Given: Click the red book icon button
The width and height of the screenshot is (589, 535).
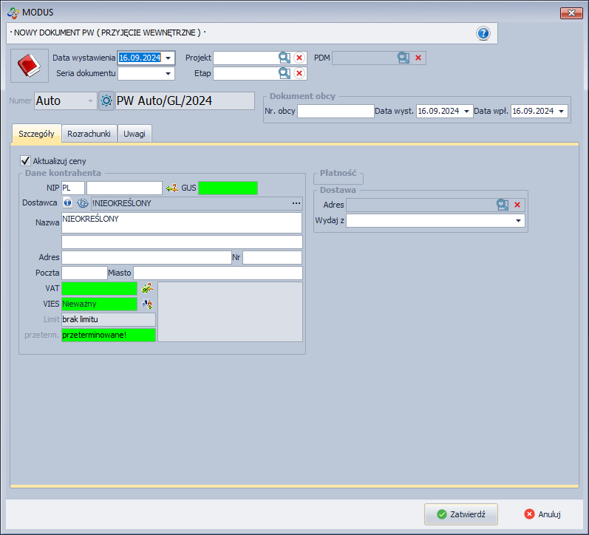Looking at the screenshot, I should point(29,66).
